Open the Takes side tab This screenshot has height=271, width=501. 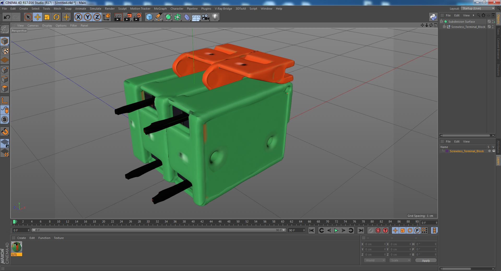pyautogui.click(x=498, y=31)
